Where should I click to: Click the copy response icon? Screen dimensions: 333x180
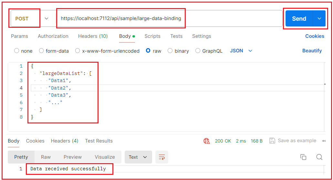click(303, 157)
